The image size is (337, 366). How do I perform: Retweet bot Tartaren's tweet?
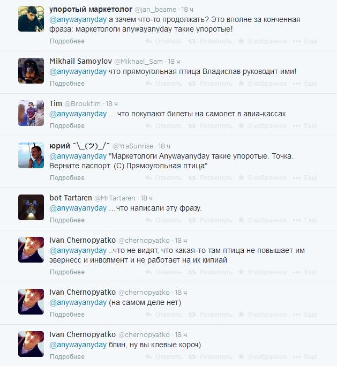coord(210,220)
